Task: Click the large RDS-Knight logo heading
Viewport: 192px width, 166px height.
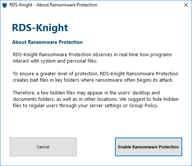Action: pyautogui.click(x=40, y=28)
